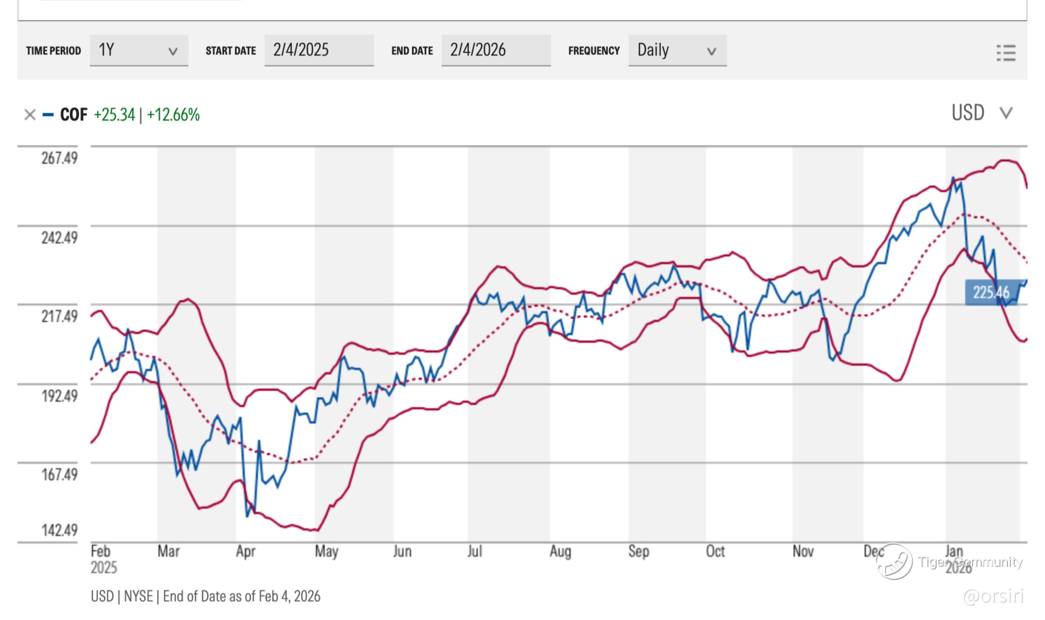Expand the USD currency selector

[x=981, y=113]
